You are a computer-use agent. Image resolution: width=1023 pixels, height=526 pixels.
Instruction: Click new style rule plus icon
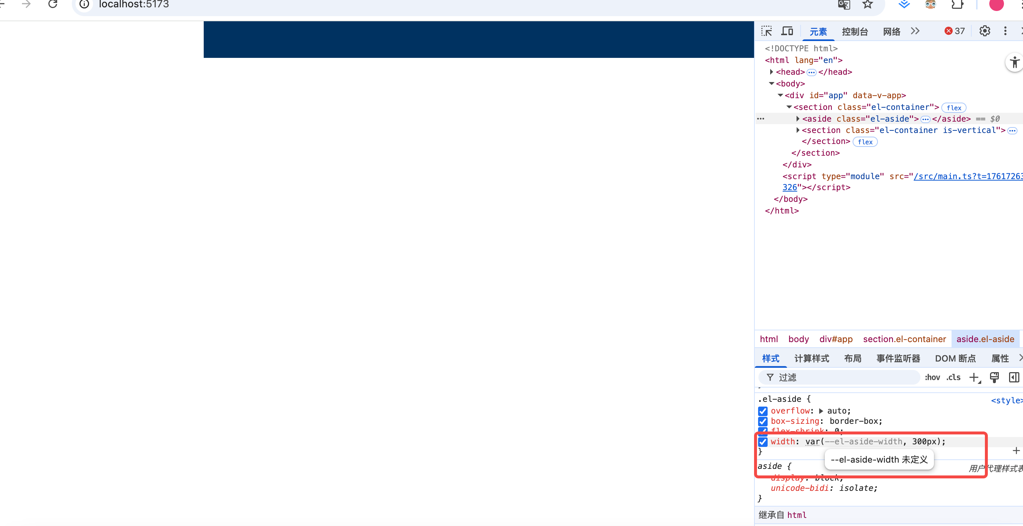point(974,377)
